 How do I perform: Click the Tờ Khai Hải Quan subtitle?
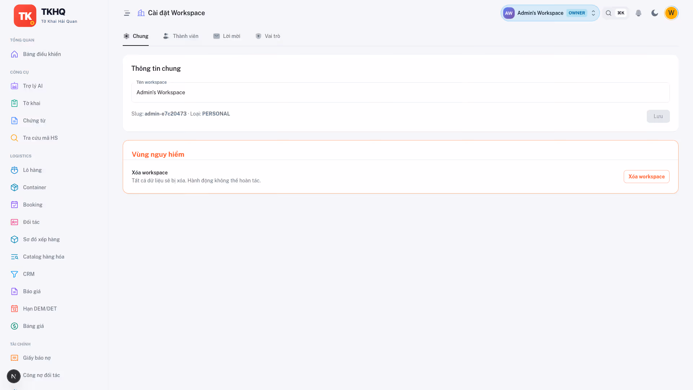(59, 21)
